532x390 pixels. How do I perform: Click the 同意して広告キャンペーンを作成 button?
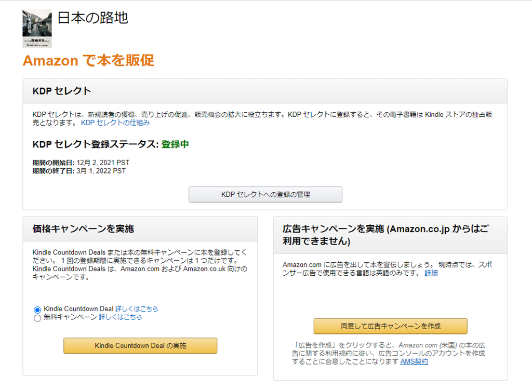pyautogui.click(x=391, y=326)
